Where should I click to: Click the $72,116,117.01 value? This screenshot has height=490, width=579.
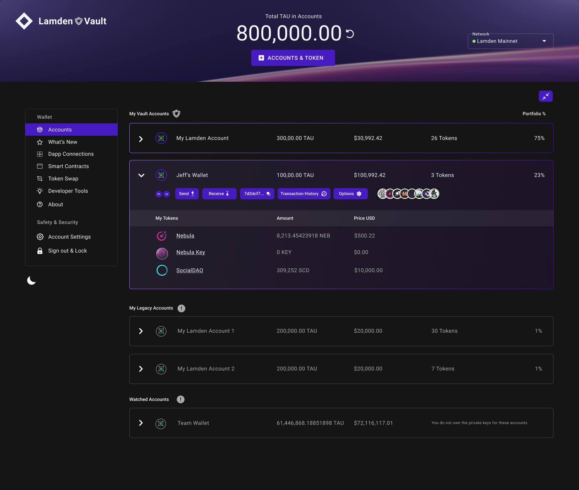click(373, 423)
